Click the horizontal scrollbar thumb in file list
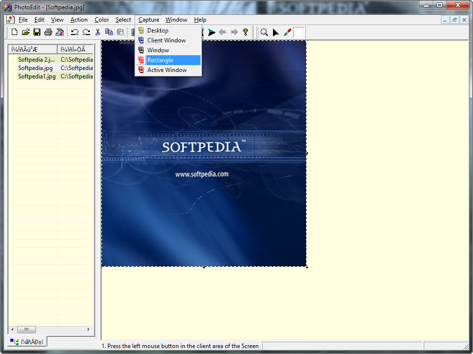The width and height of the screenshot is (473, 354). 27,329
